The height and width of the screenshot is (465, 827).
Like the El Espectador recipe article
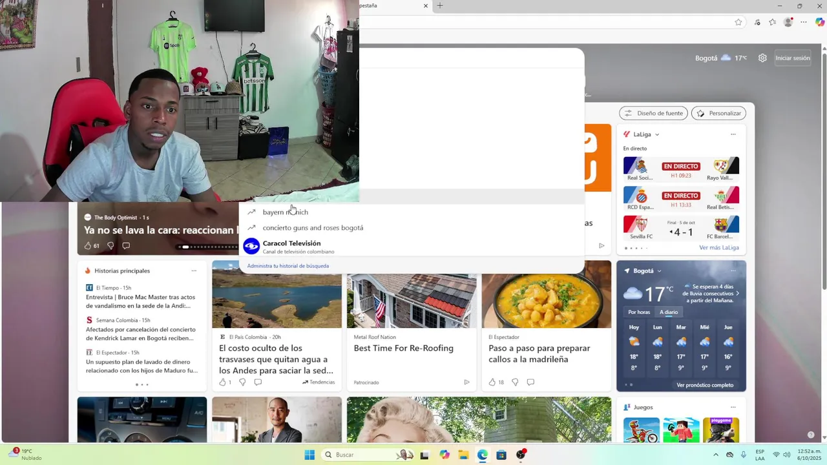(x=496, y=382)
